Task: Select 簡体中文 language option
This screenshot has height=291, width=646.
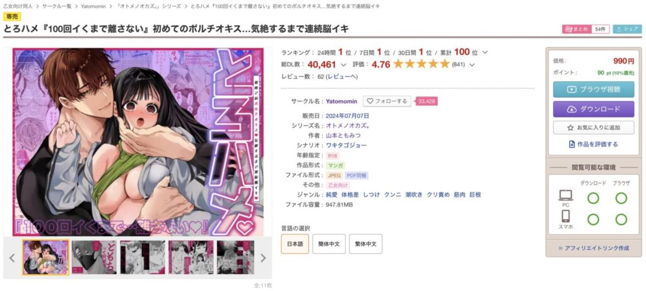Action: pyautogui.click(x=329, y=244)
